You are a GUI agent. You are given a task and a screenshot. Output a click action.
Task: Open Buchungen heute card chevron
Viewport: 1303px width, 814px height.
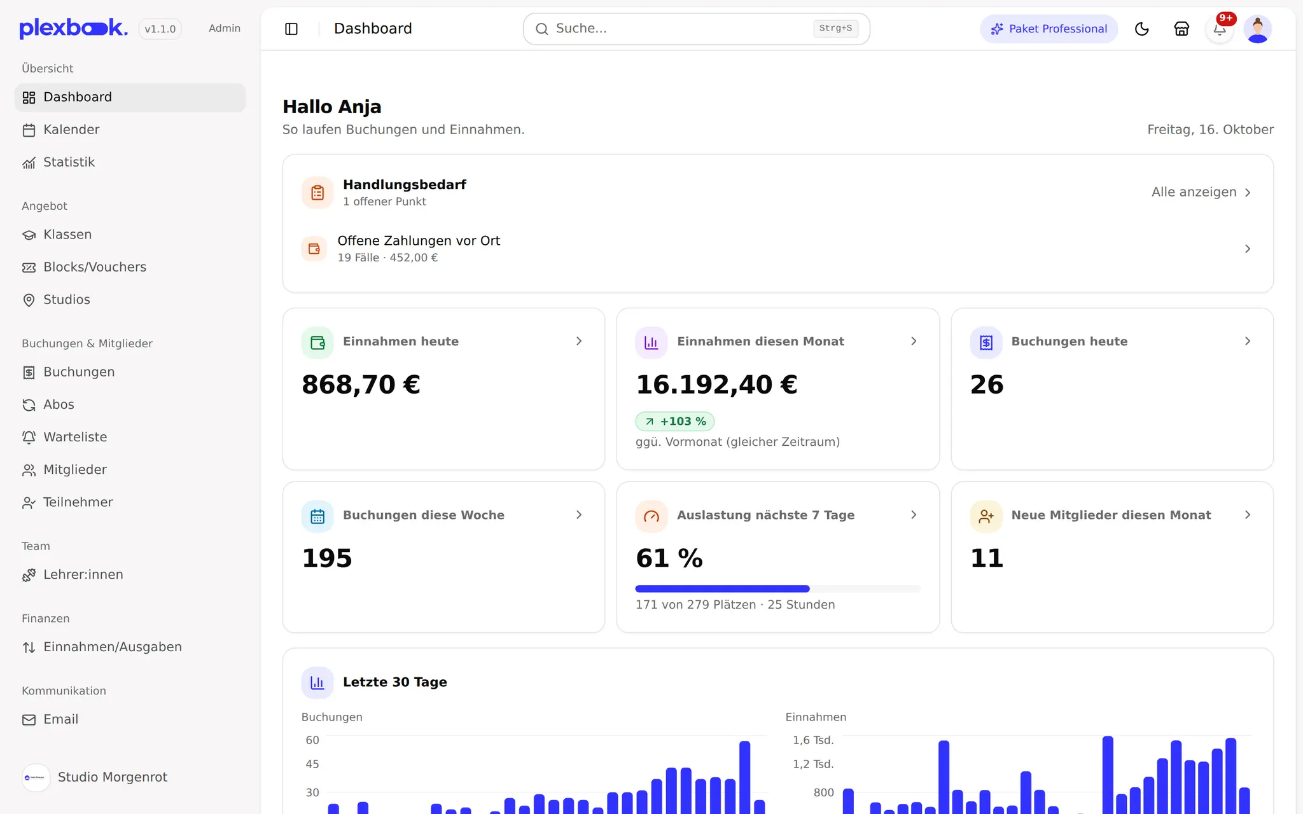coord(1248,341)
